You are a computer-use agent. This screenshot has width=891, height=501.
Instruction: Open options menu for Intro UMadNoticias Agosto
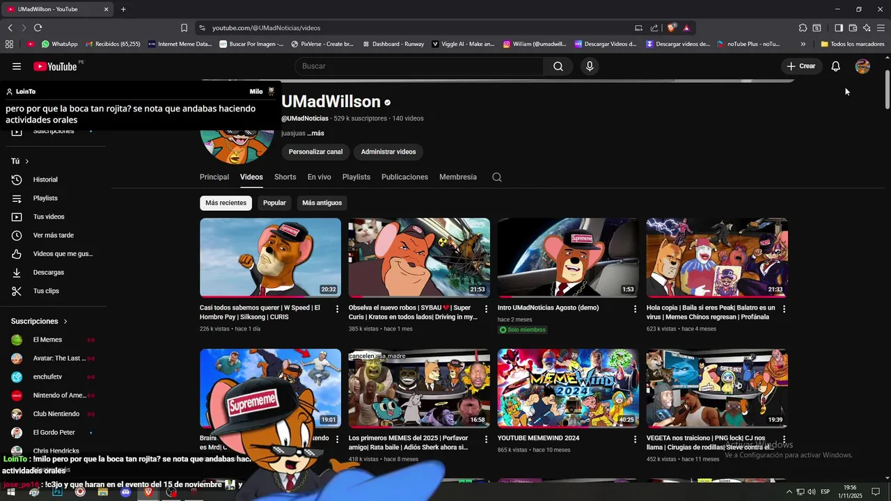(x=635, y=308)
